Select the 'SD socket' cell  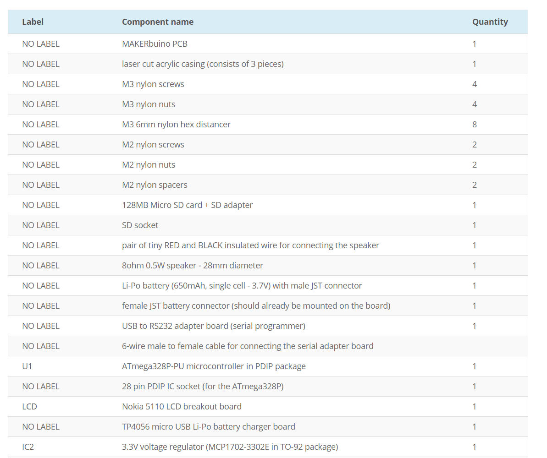click(x=140, y=225)
